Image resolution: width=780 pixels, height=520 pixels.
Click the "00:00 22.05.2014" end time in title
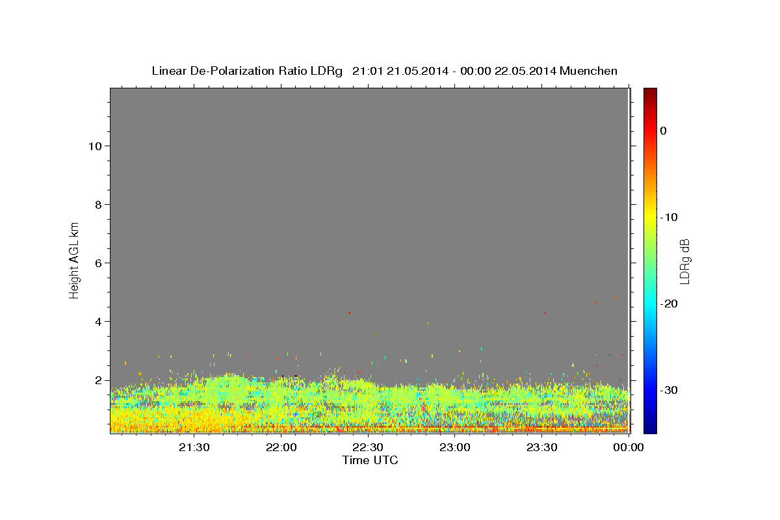508,71
